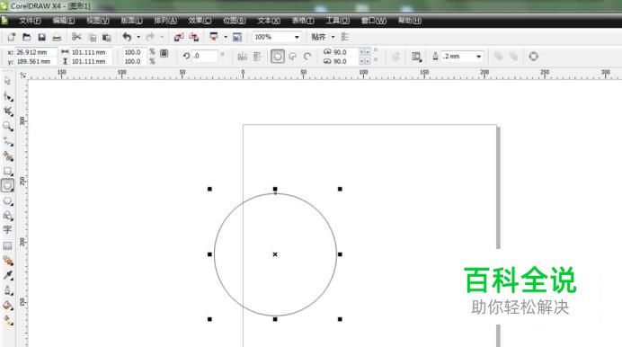Click the Save disk icon
The image size is (622, 347).
pyautogui.click(x=41, y=37)
